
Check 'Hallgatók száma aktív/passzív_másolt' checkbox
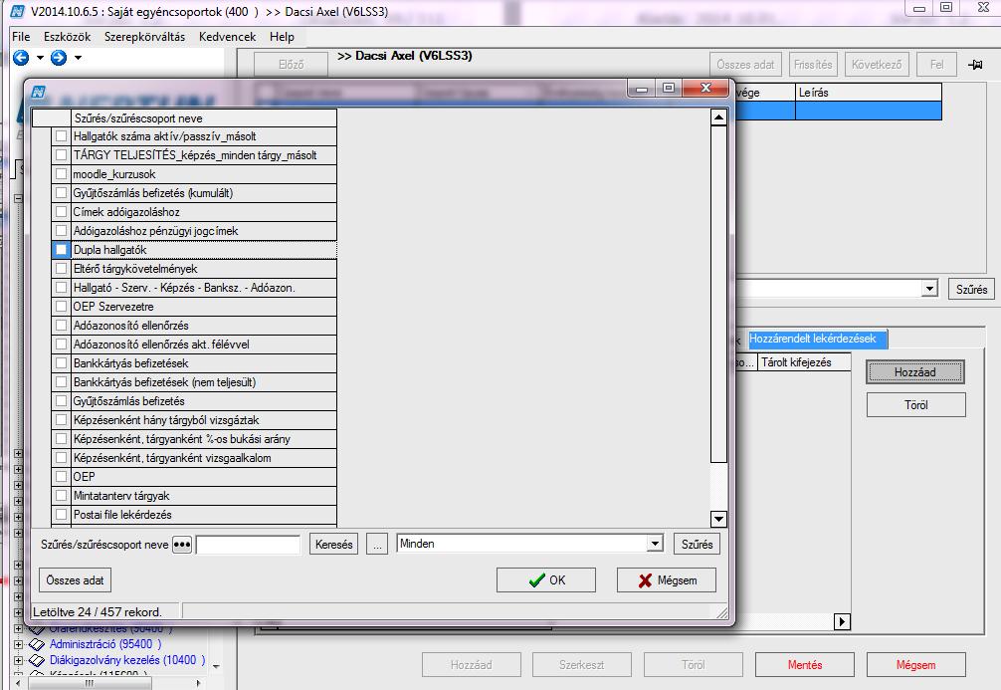tap(62, 136)
